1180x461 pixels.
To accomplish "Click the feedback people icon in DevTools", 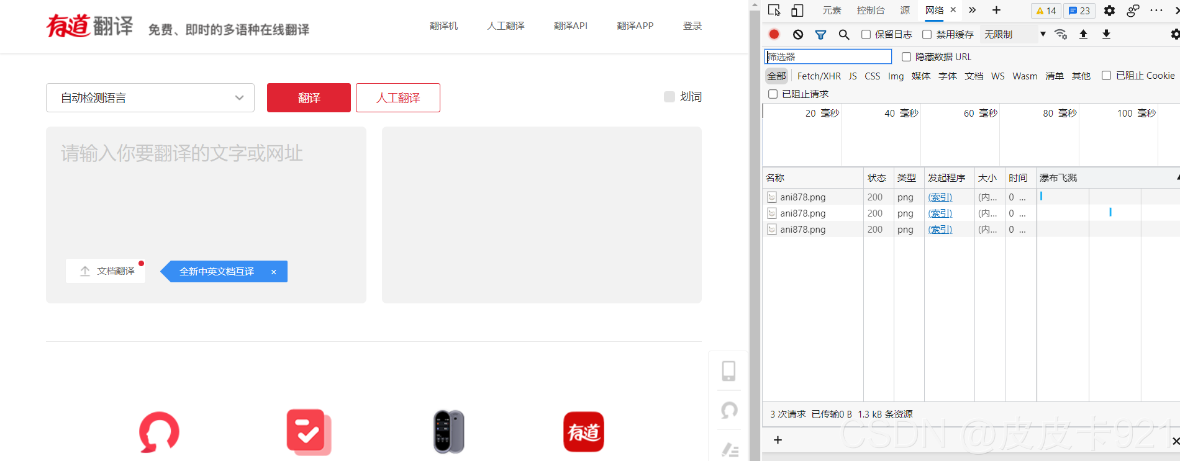I will (1133, 11).
